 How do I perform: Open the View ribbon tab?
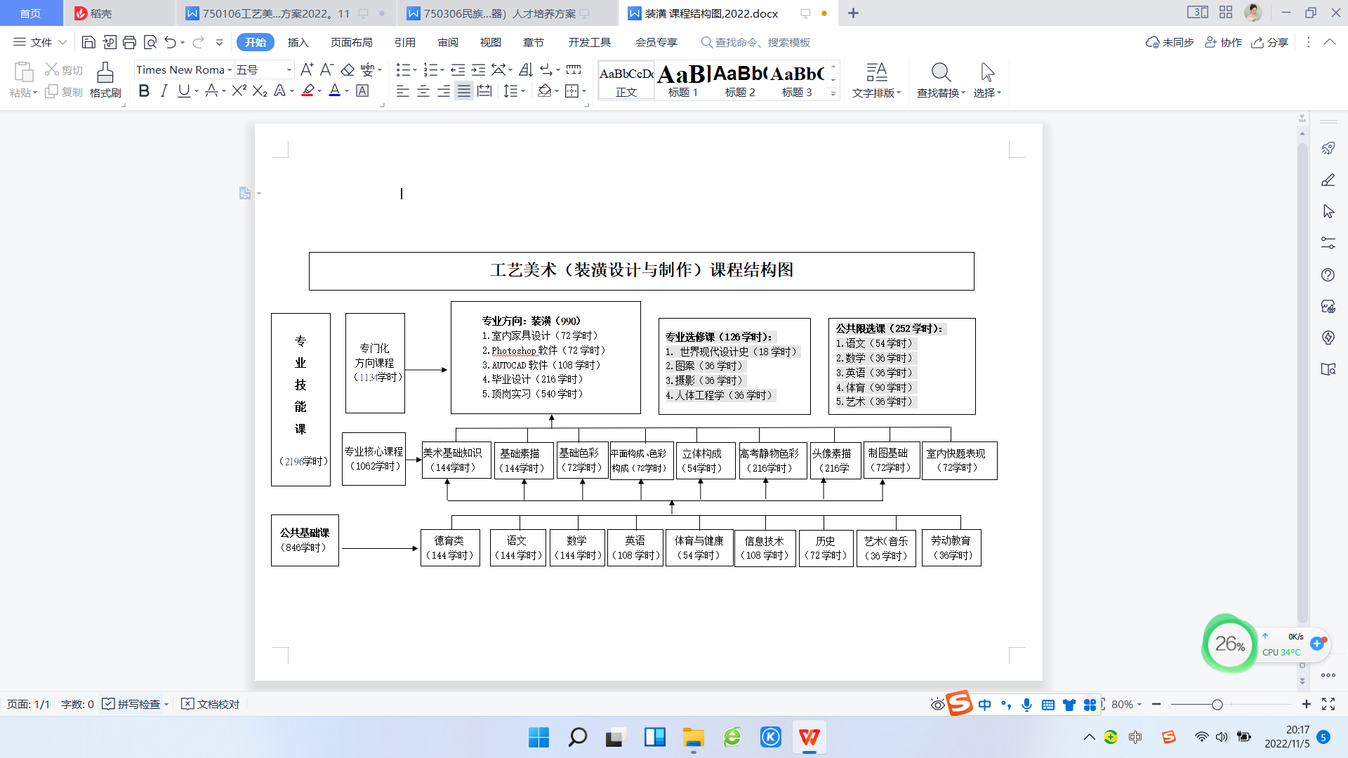tap(490, 42)
